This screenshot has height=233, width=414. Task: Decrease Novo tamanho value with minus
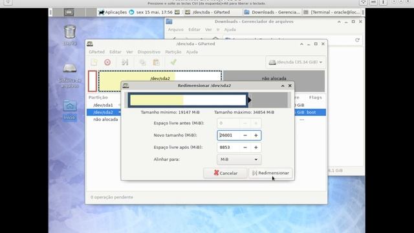tap(245, 135)
